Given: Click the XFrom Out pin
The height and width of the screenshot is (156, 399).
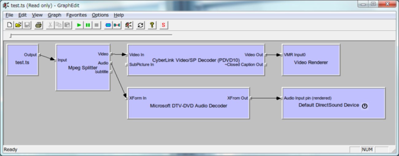Looking at the screenshot, I should [x=250, y=98].
